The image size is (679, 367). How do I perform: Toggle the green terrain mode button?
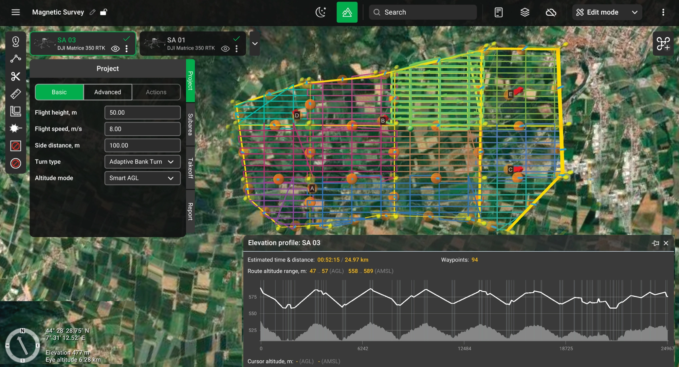(x=347, y=12)
